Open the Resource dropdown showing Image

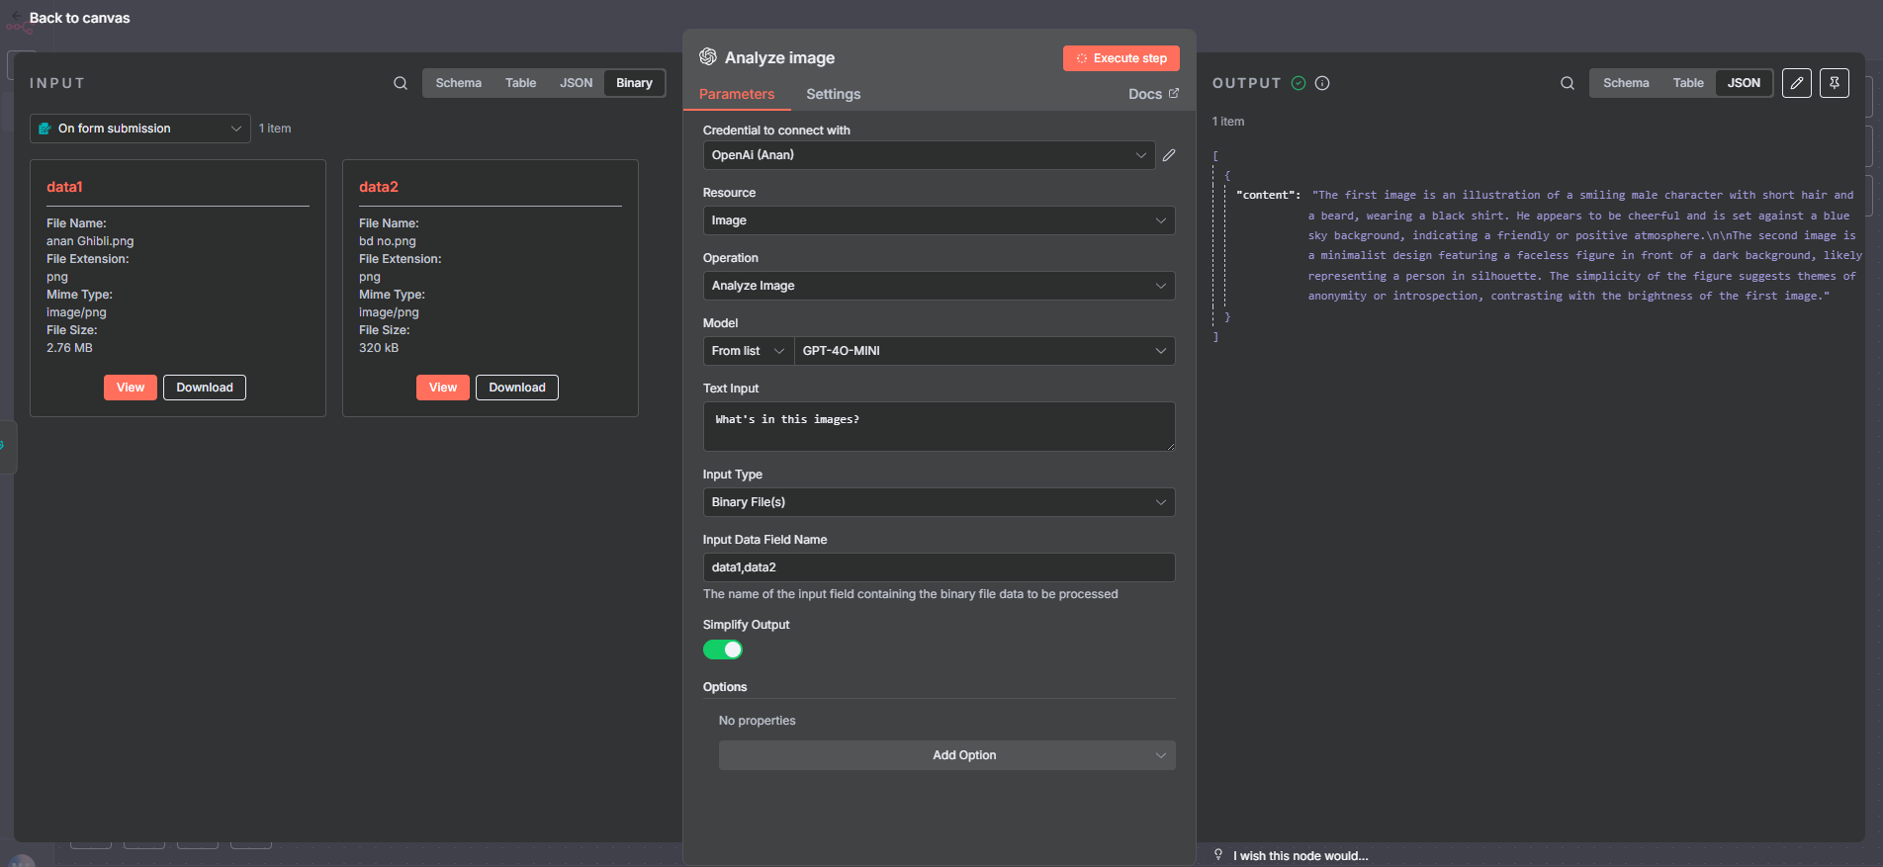pos(938,220)
